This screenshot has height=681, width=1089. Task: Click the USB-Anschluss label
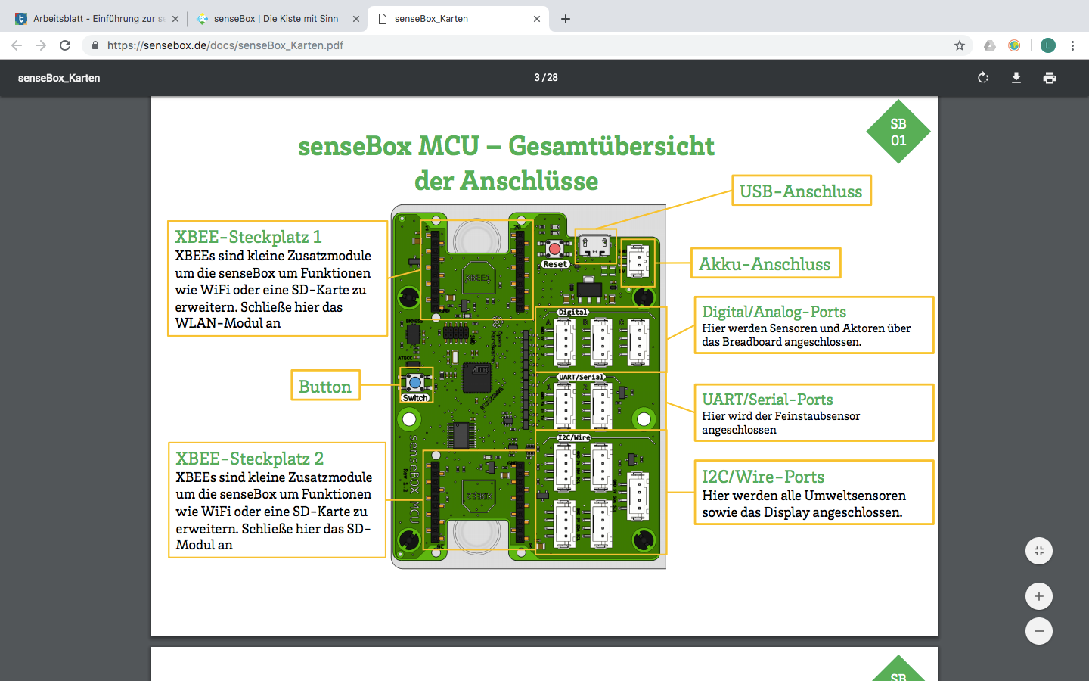801,191
